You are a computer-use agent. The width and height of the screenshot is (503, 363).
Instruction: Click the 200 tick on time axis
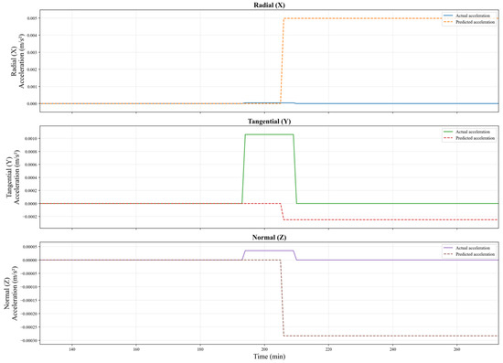(264, 349)
